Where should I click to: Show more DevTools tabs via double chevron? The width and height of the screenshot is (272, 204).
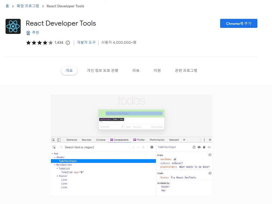184,140
